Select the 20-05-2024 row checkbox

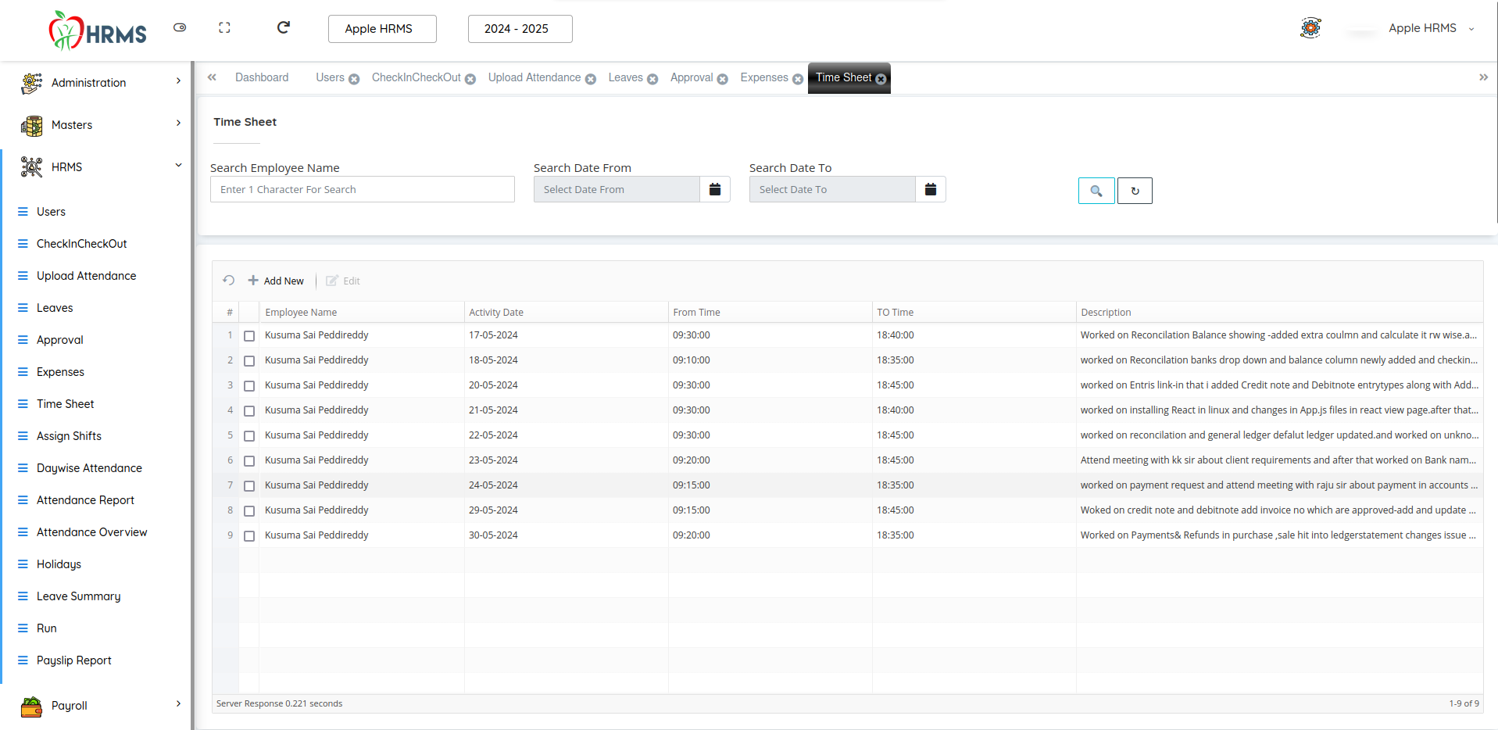click(x=249, y=386)
